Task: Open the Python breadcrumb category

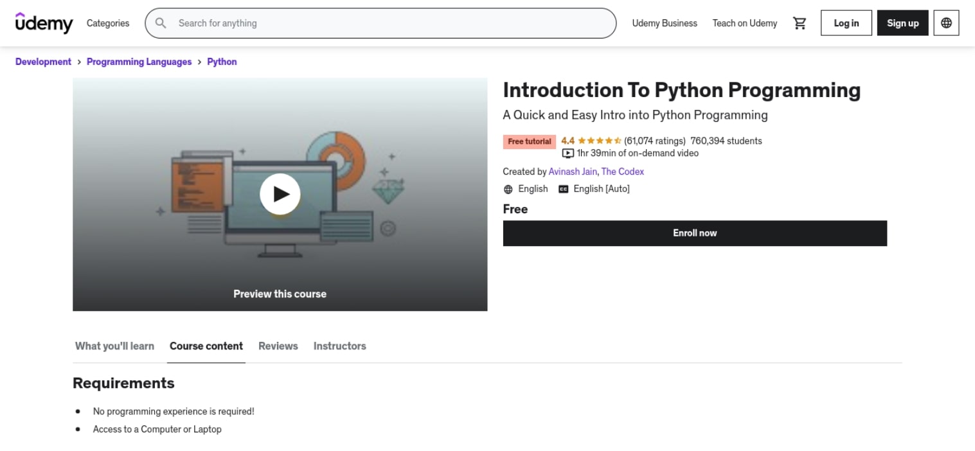Action: pyautogui.click(x=222, y=62)
